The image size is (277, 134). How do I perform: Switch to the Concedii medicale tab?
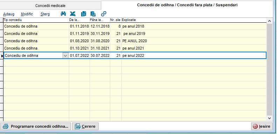click(50, 6)
